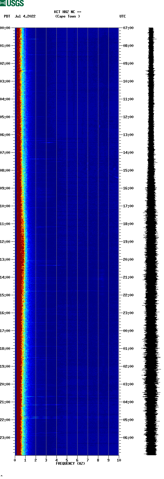Viewport: 164px width, 479px height.
Task: Click the 08:00 PDT time label
Action: point(5,170)
